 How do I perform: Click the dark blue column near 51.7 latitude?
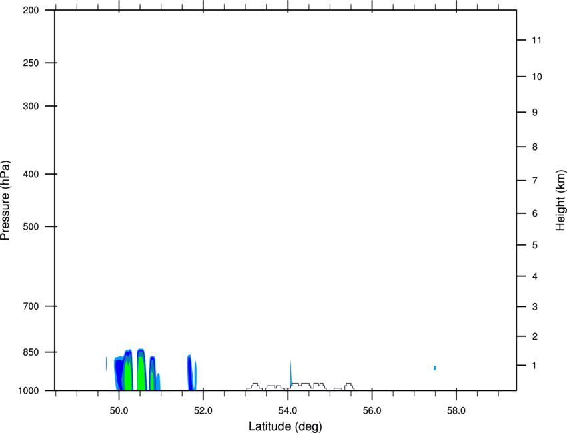click(190, 372)
